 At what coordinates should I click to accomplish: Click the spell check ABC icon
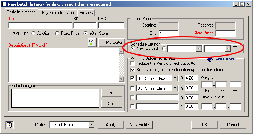(x=92, y=42)
